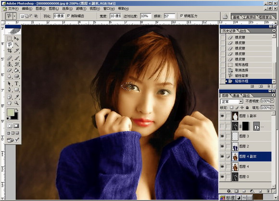279x201 pixels.
Task: Select the Brush tool
Action: pyautogui.click(x=16, y=58)
